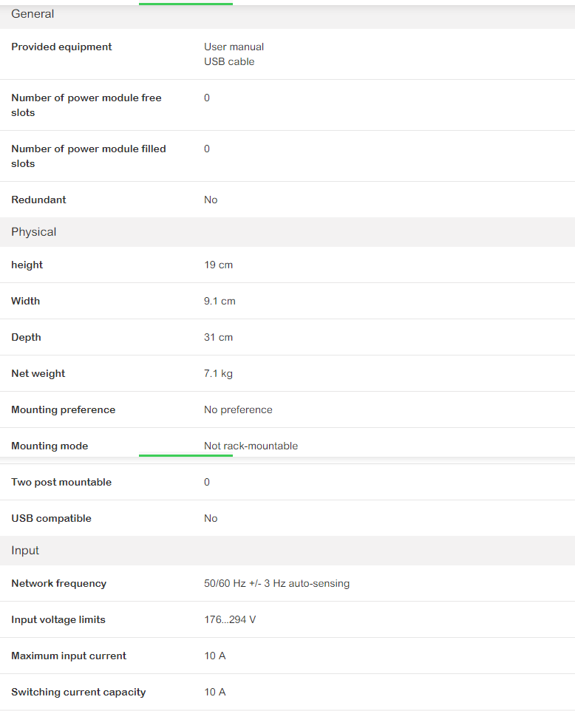The image size is (575, 711).
Task: Select the Switching current capacity label
Action: (78, 692)
